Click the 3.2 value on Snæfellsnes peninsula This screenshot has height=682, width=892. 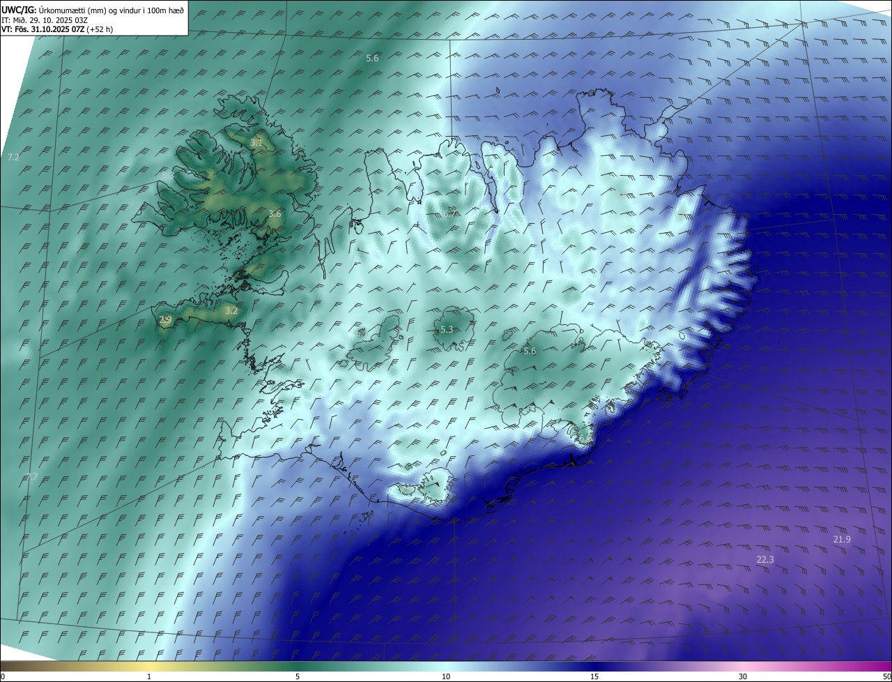point(232,310)
